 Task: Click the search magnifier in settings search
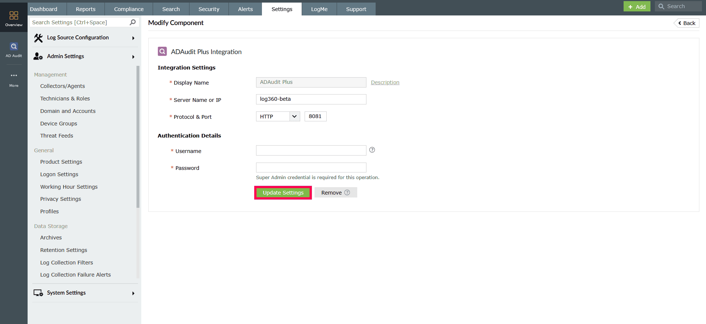(133, 22)
